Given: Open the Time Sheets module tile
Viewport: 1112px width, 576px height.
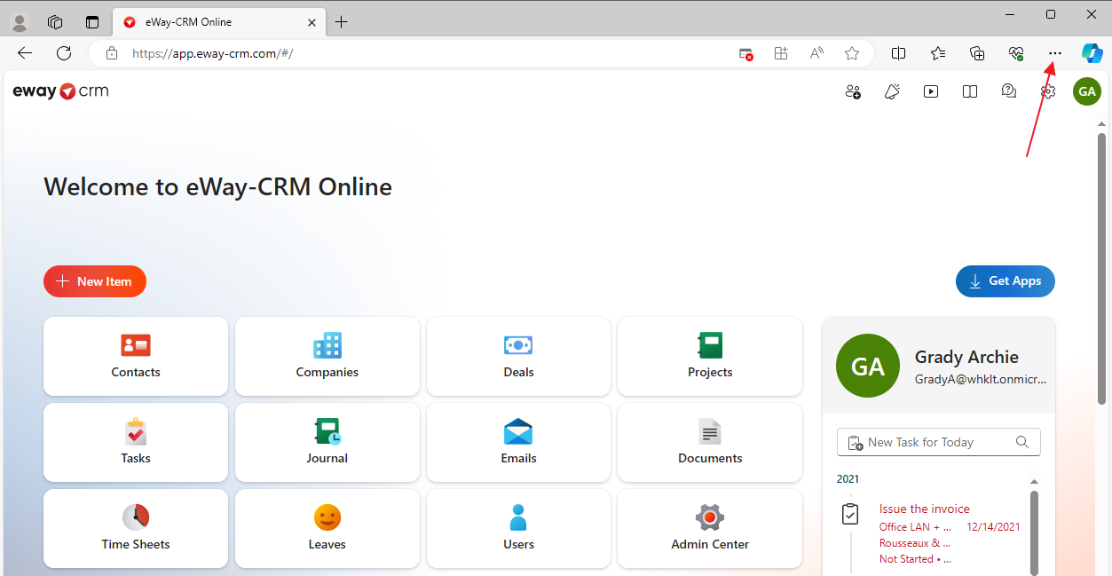Looking at the screenshot, I should pyautogui.click(x=136, y=529).
